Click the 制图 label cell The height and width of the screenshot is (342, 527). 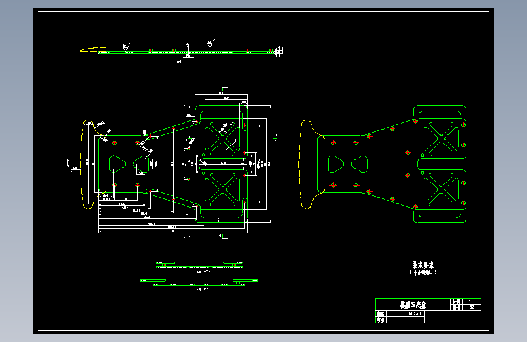tap(381, 314)
